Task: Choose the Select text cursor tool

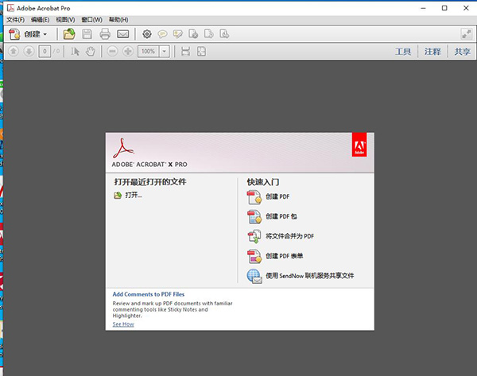Action: (75, 52)
